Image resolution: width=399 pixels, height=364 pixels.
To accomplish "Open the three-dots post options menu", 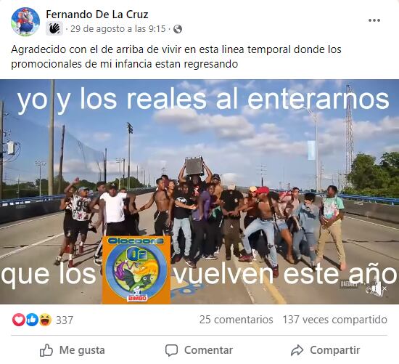I will [374, 20].
